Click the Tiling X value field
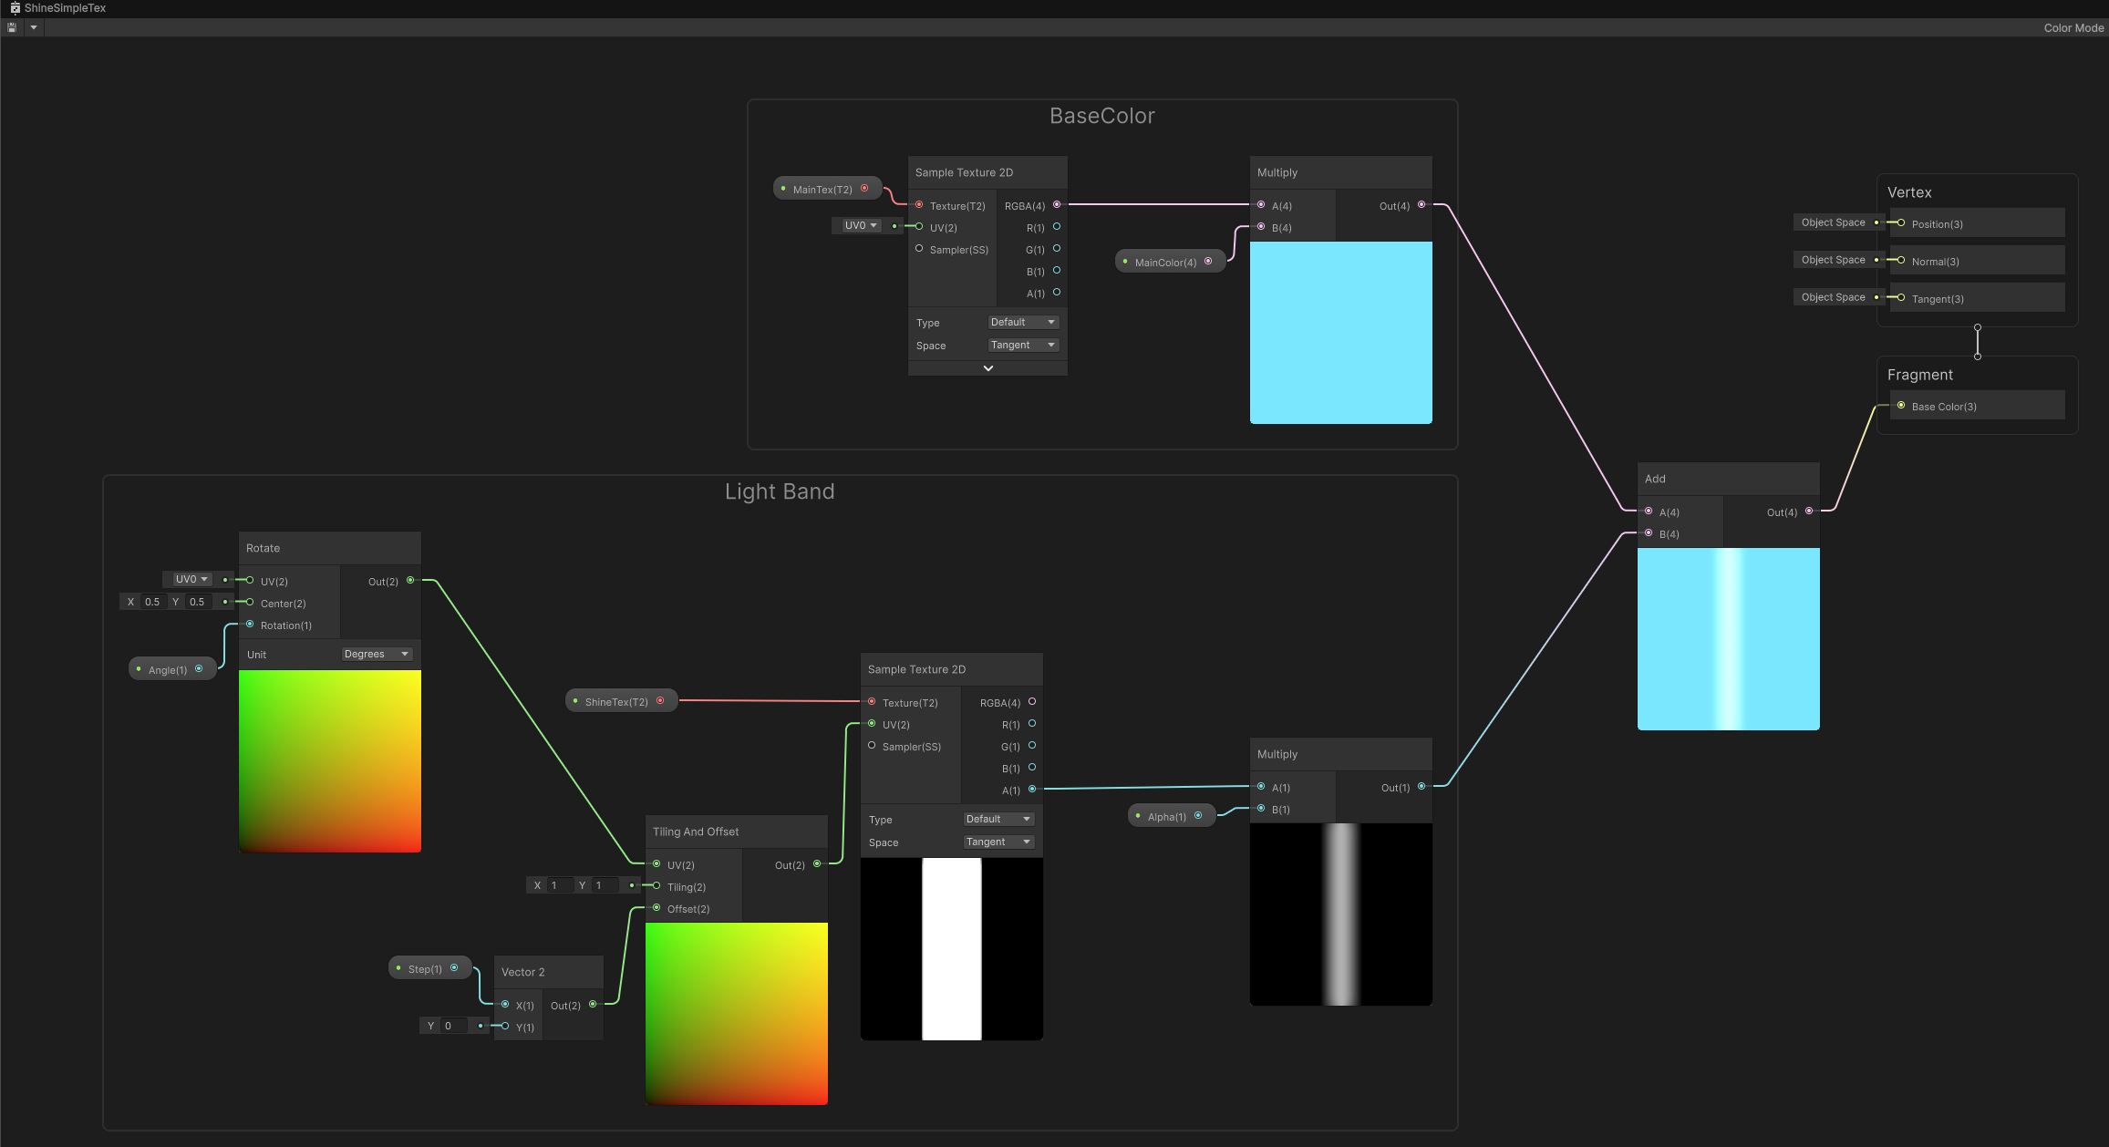 pos(560,885)
